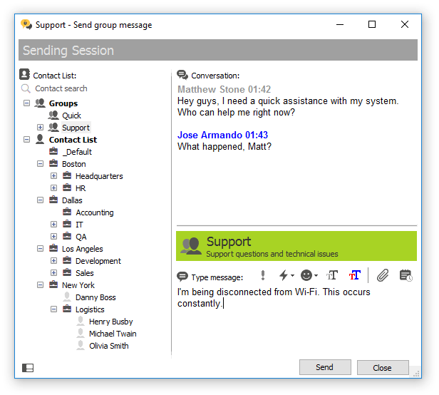Expand the Support group node

[x=41, y=128]
